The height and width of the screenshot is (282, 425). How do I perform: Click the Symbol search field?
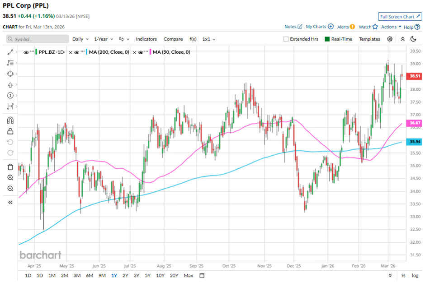tap(38, 39)
